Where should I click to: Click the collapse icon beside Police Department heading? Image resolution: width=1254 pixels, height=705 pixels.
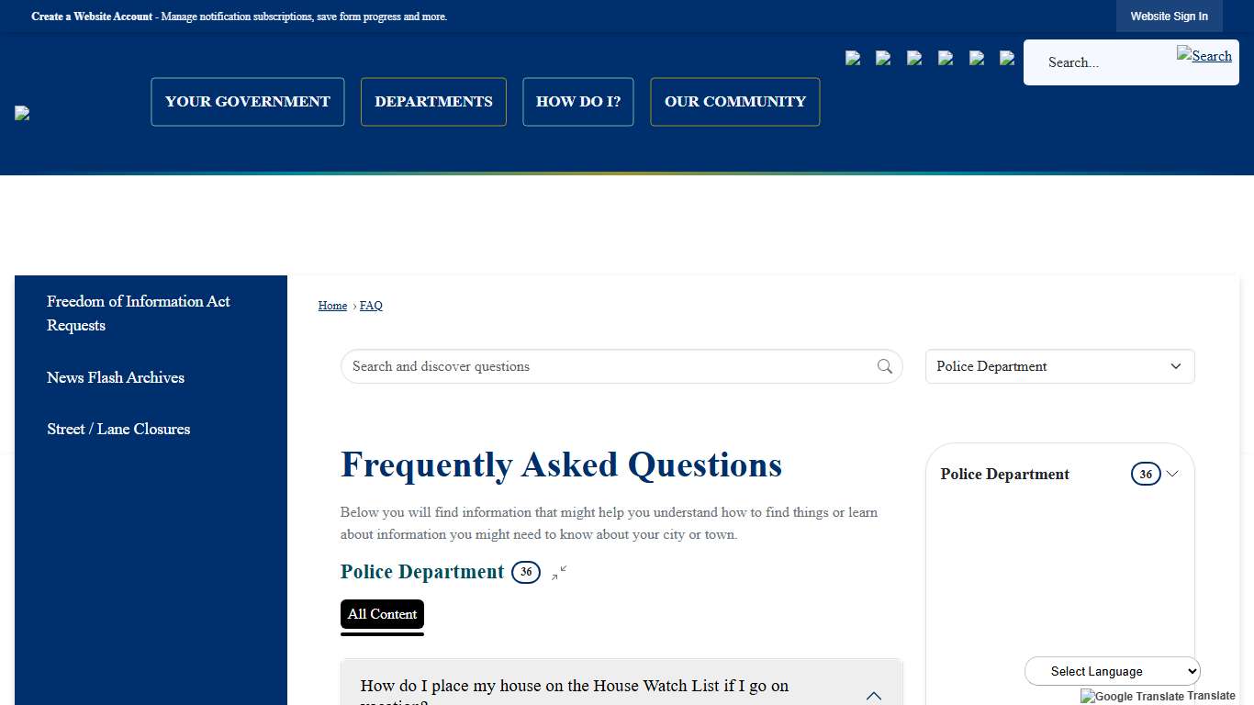pos(559,573)
